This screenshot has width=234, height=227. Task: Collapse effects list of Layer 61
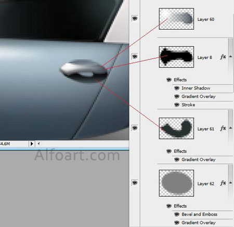click(x=230, y=128)
